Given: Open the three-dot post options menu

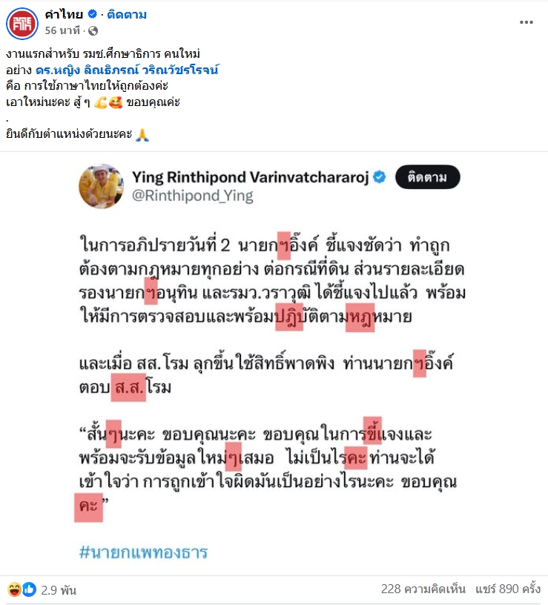Looking at the screenshot, I should point(526,22).
